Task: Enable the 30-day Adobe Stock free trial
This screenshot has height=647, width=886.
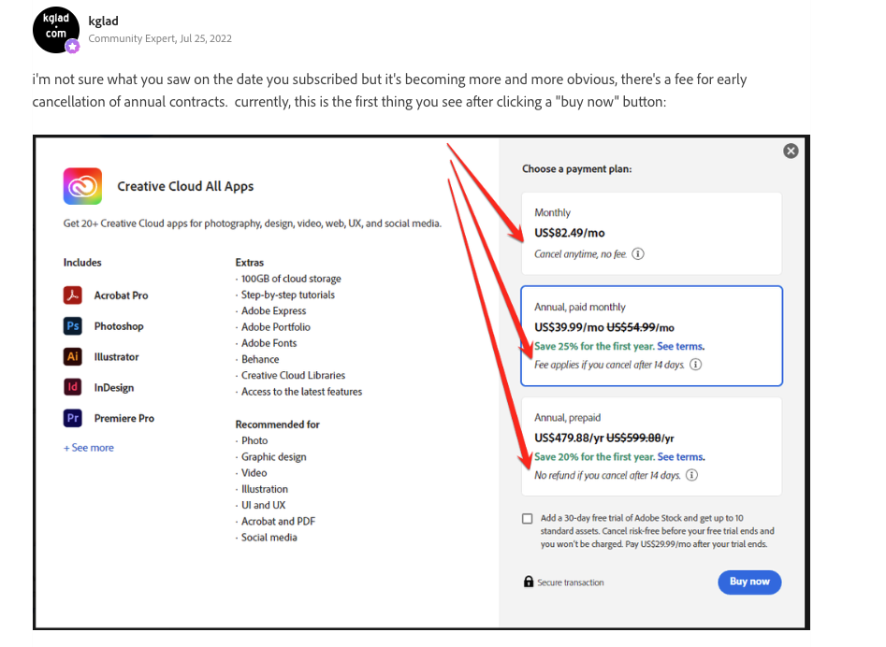Action: click(x=529, y=518)
